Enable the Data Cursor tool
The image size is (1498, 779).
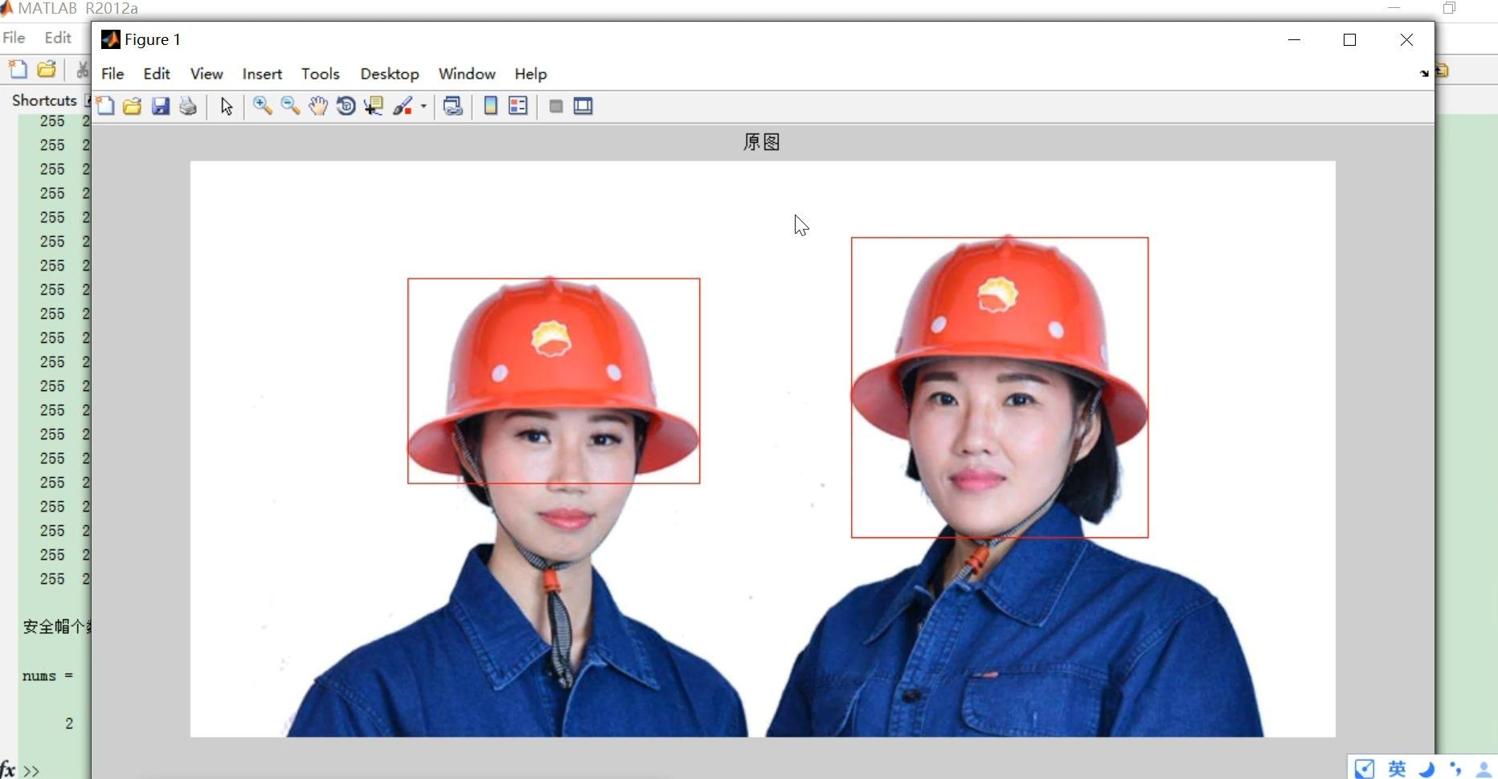tap(374, 106)
